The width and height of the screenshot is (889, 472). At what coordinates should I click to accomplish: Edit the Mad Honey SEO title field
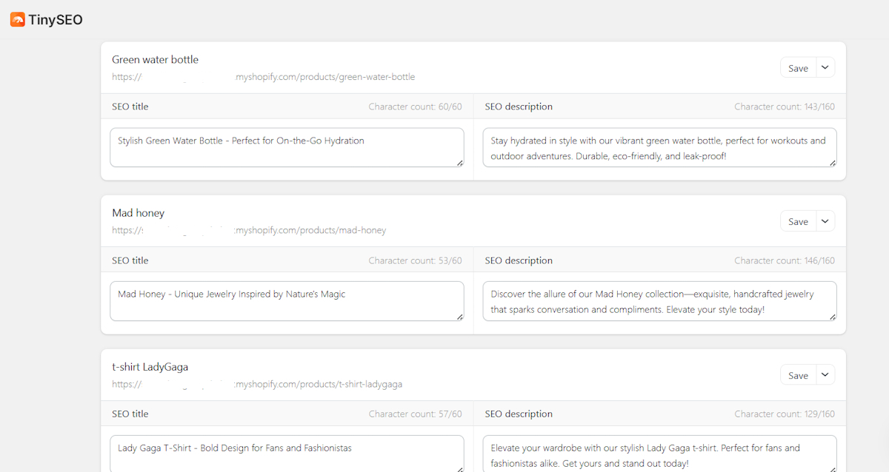pos(287,301)
